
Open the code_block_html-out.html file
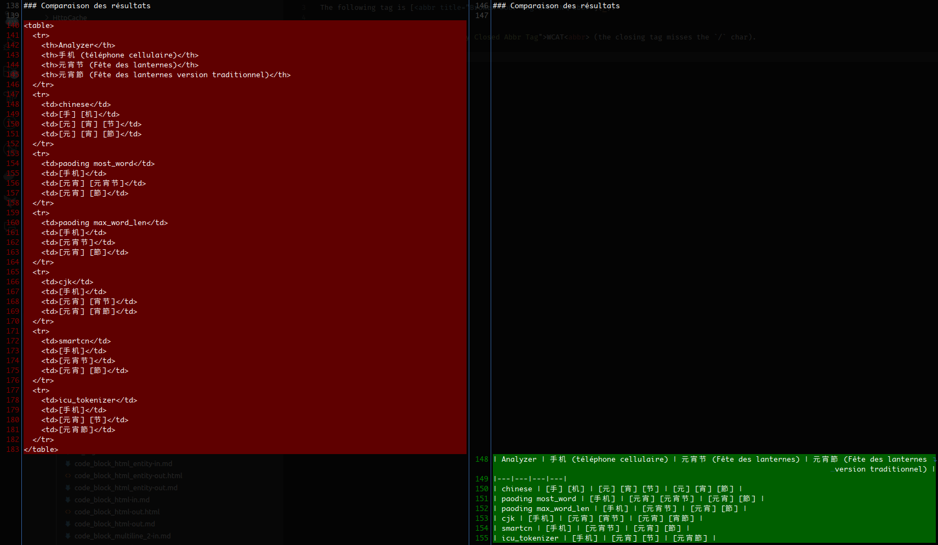(x=117, y=512)
